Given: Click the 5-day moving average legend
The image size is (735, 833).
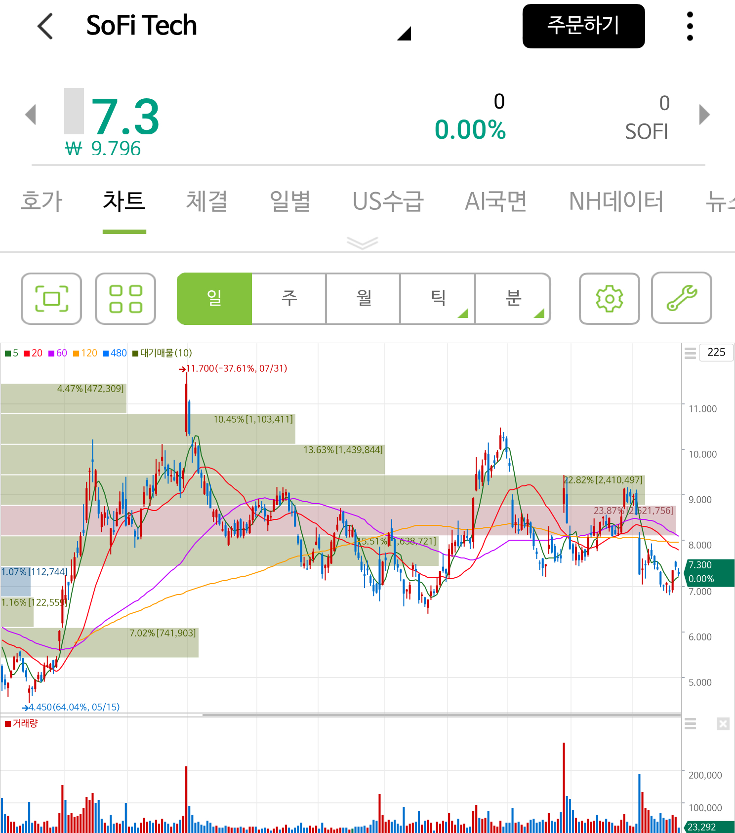Looking at the screenshot, I should tap(11, 353).
